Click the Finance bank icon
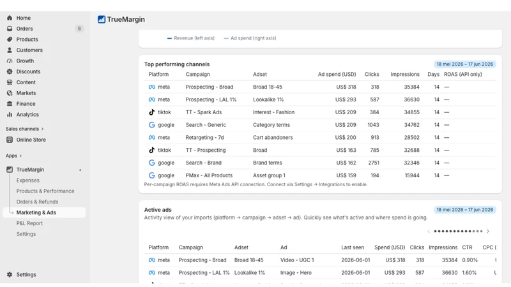Screen dimensions: 511x287 click(10, 104)
